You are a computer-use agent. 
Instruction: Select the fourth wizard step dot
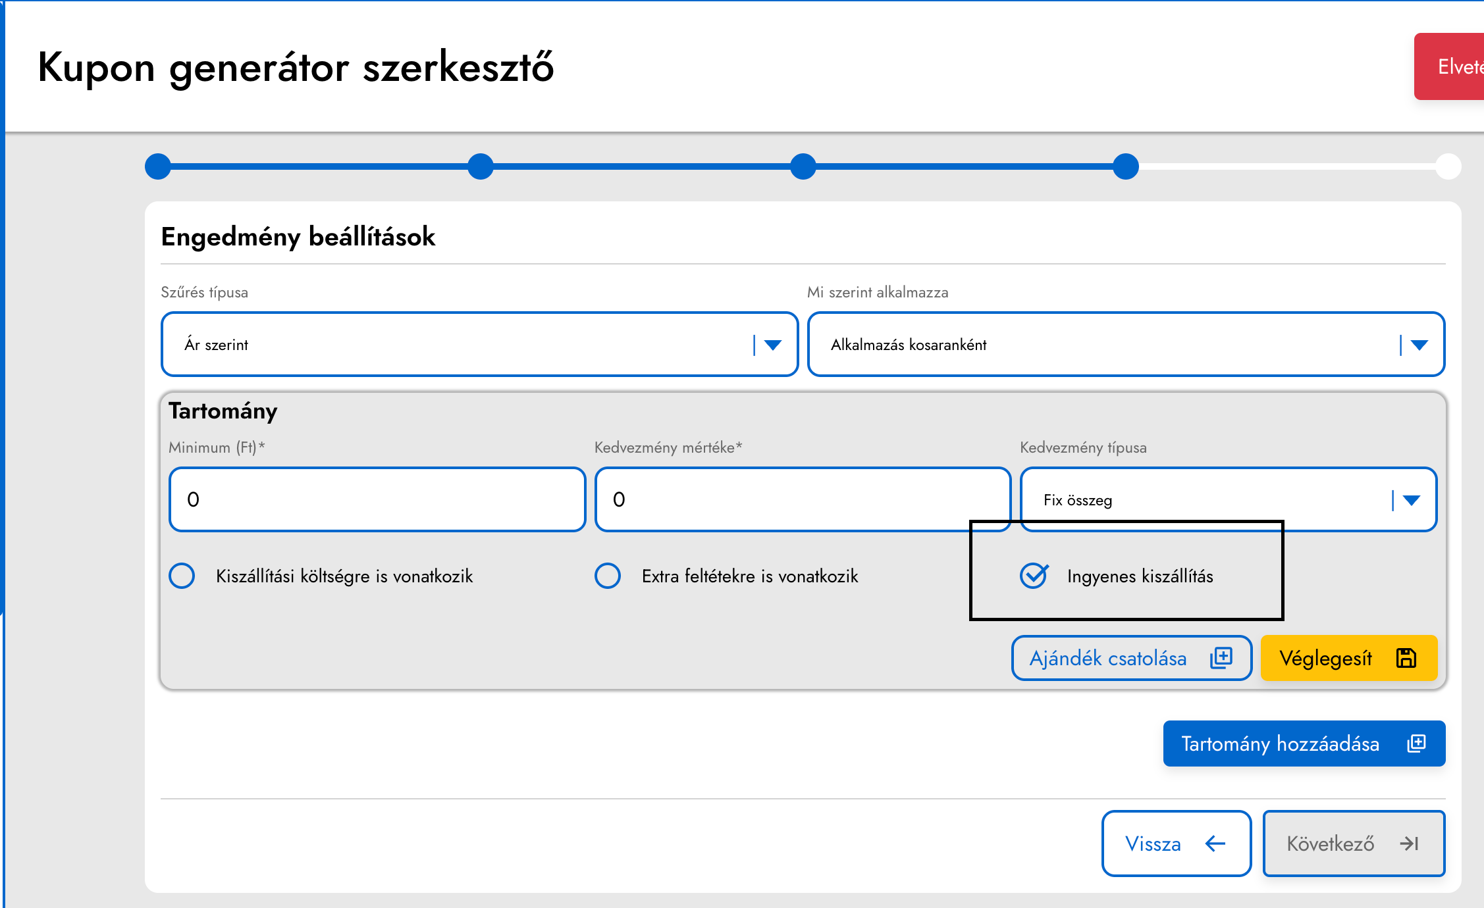click(x=1126, y=166)
